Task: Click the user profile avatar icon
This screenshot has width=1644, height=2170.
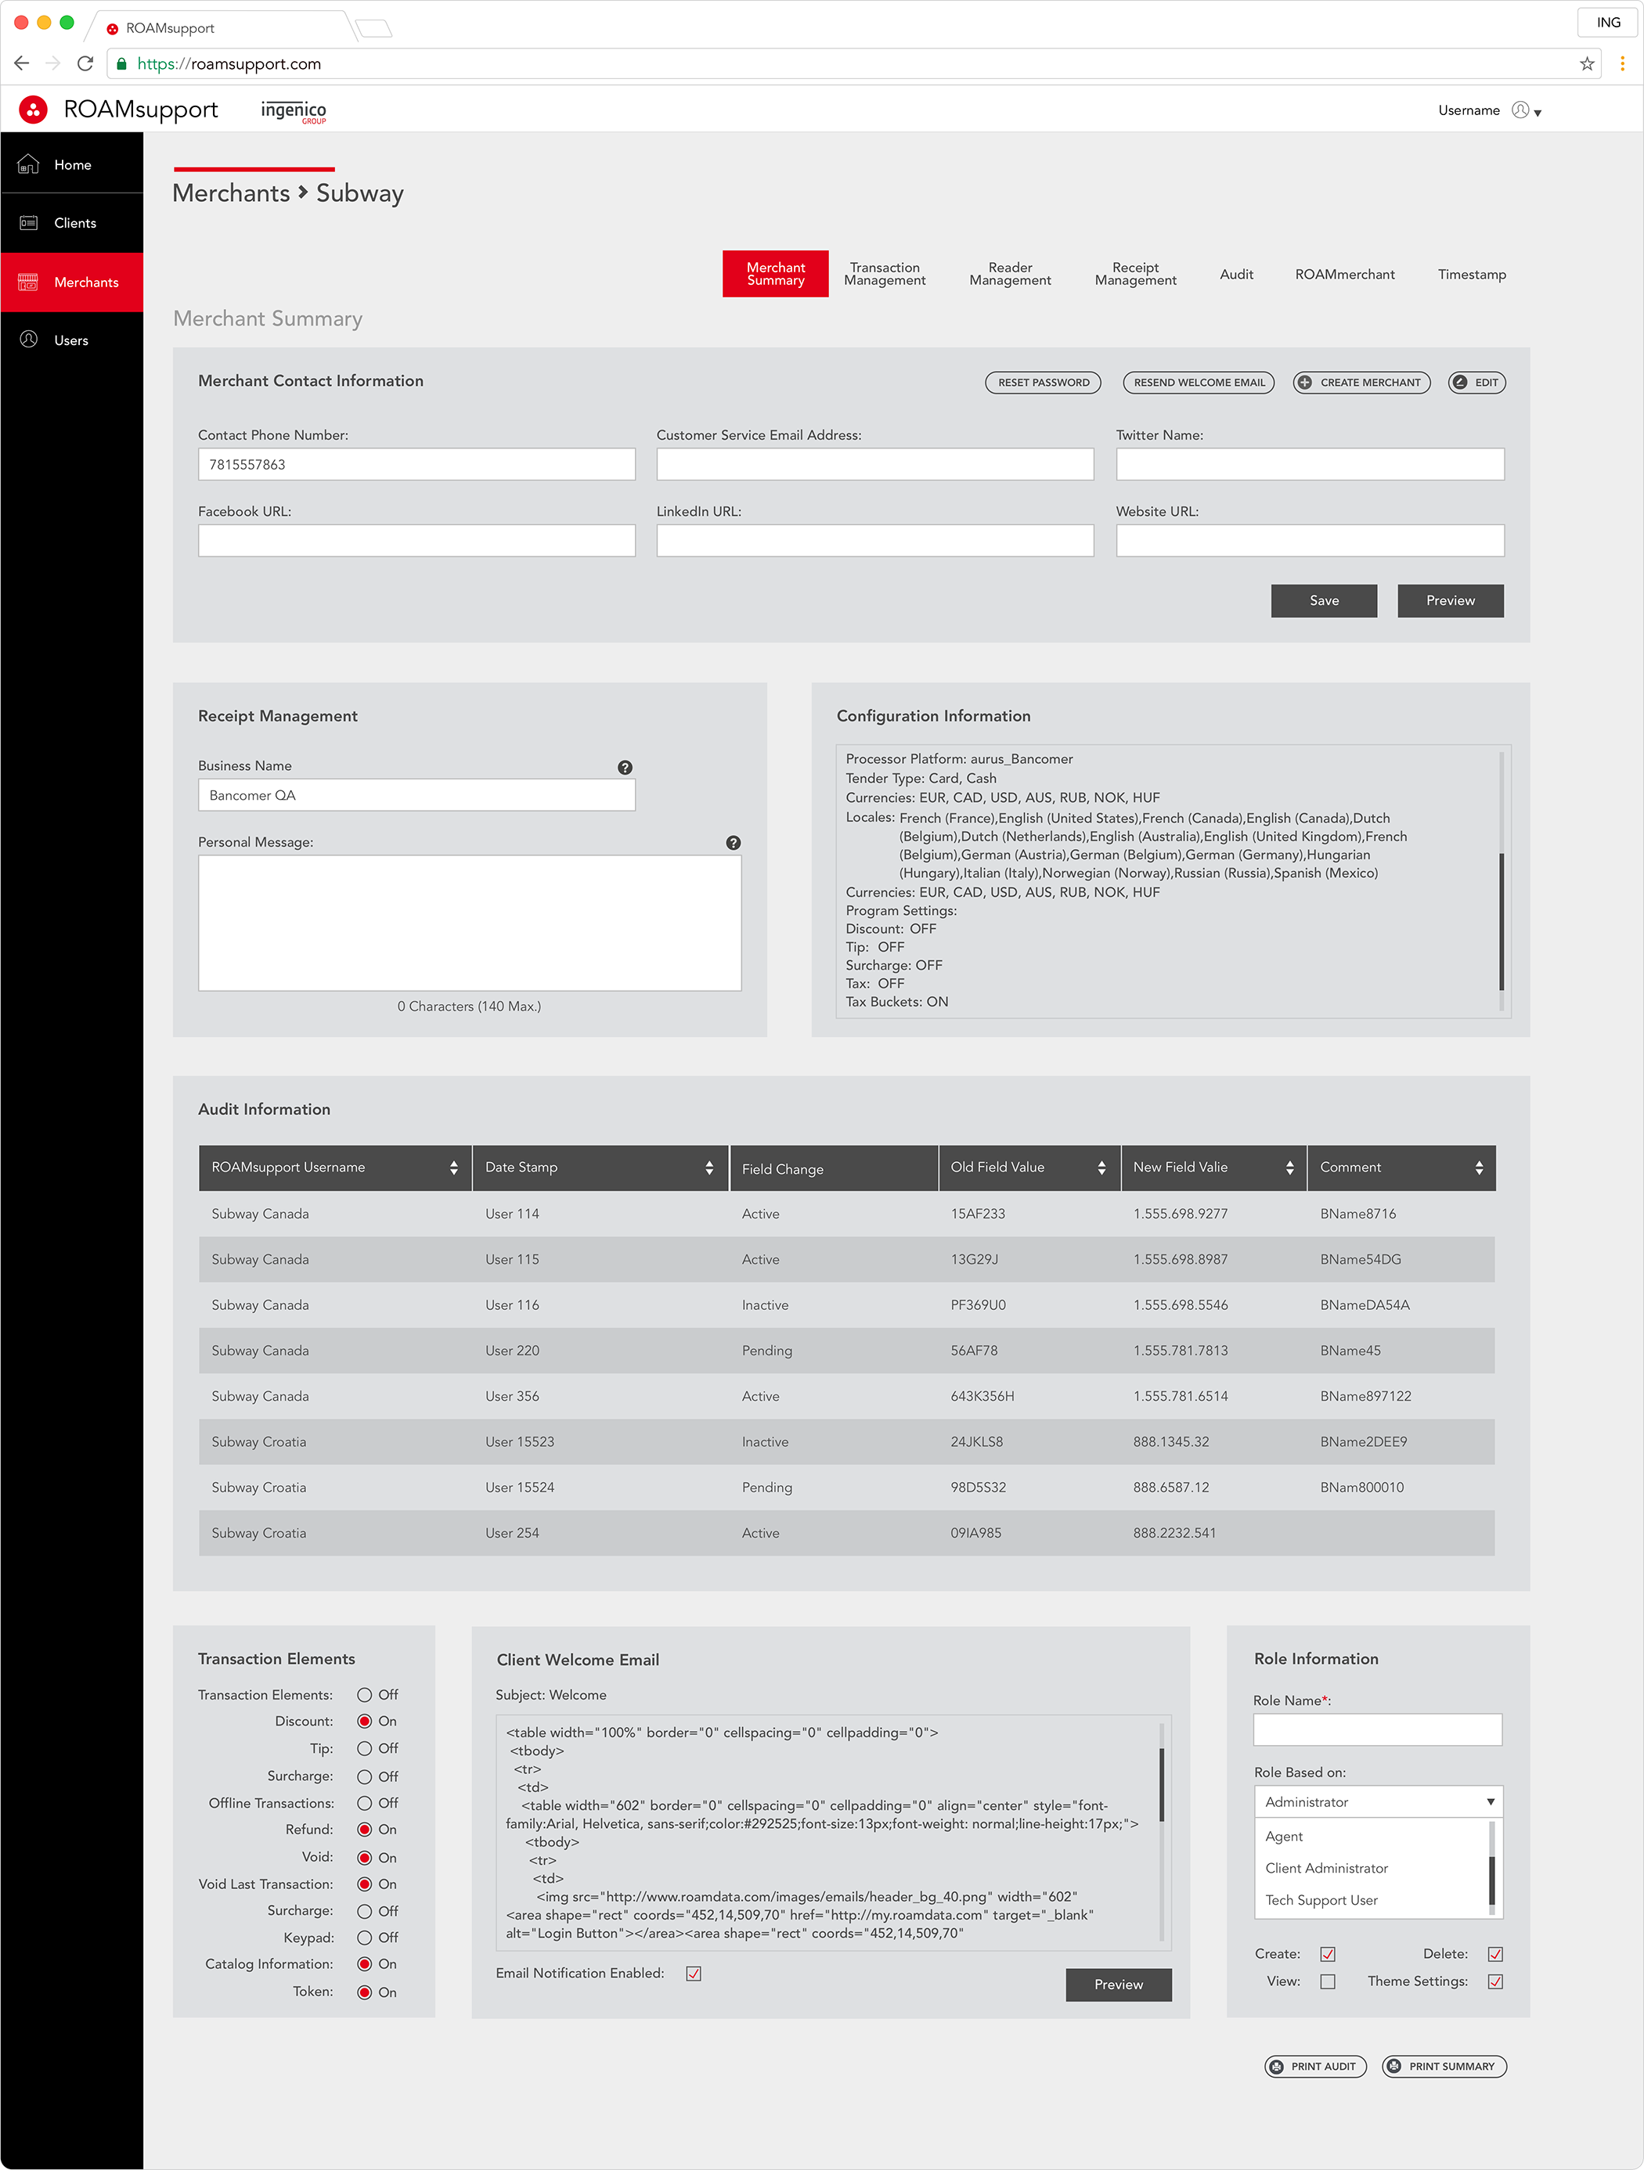Action: [x=1520, y=110]
